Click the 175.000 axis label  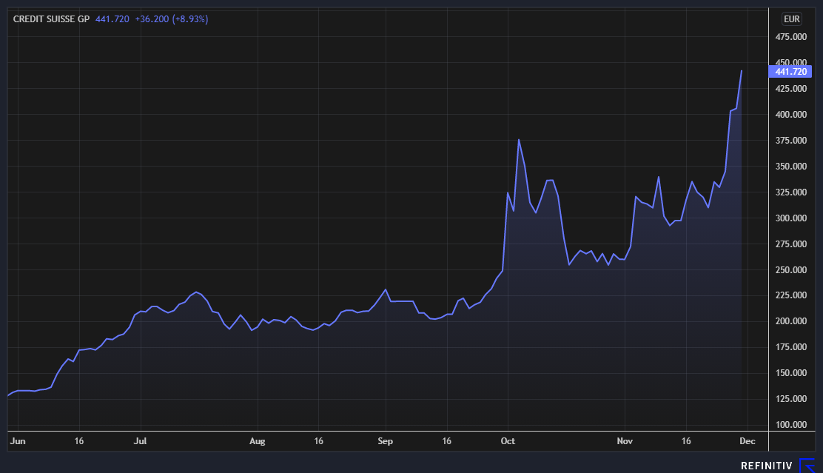tap(791, 347)
